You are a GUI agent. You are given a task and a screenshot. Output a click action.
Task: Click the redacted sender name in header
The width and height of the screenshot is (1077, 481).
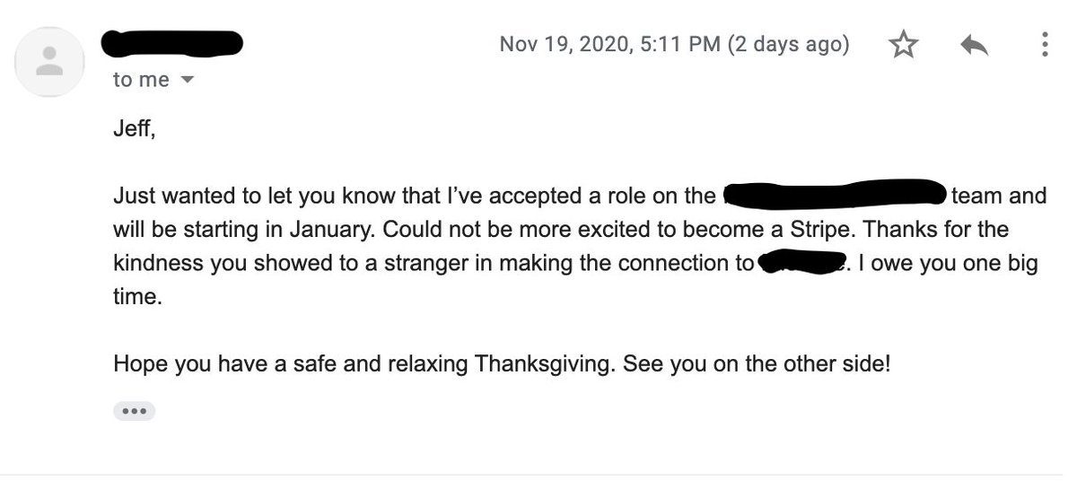coord(172,42)
